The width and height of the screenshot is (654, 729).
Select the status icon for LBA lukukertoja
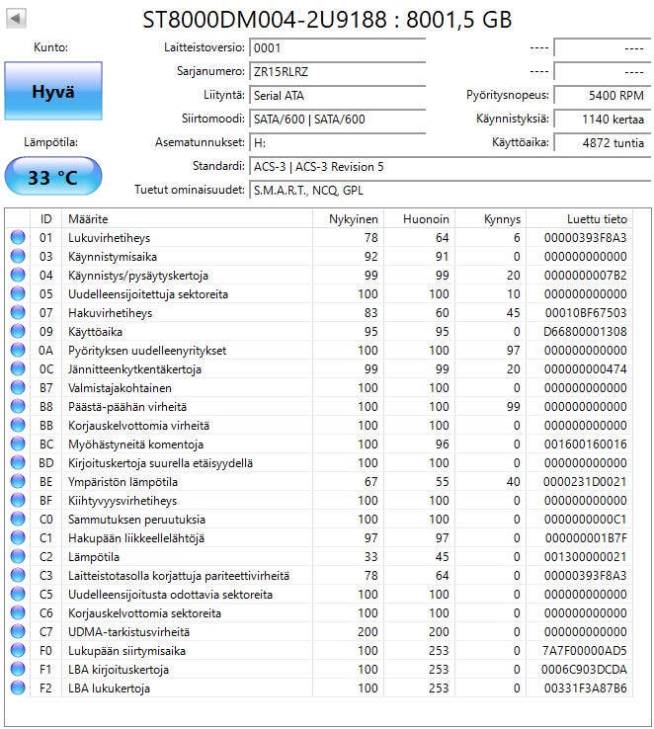(18, 688)
